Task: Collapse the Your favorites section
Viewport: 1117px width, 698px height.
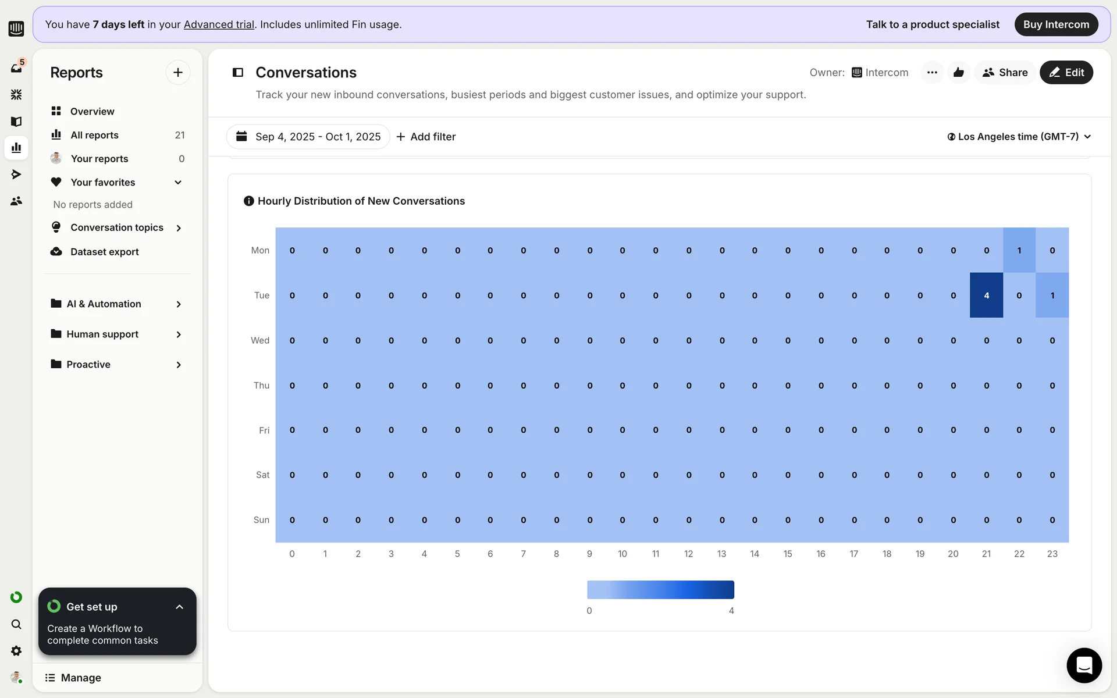Action: click(178, 183)
